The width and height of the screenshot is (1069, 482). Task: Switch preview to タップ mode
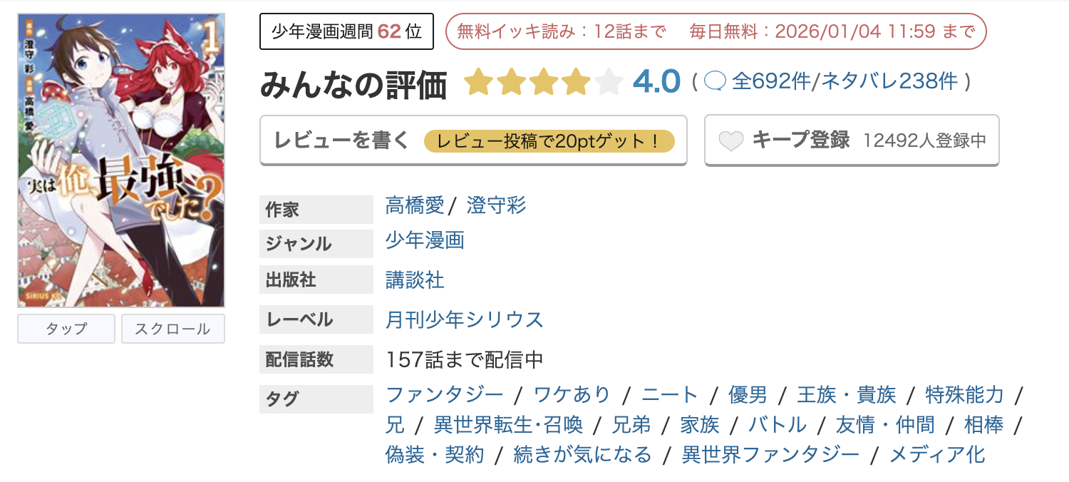66,329
